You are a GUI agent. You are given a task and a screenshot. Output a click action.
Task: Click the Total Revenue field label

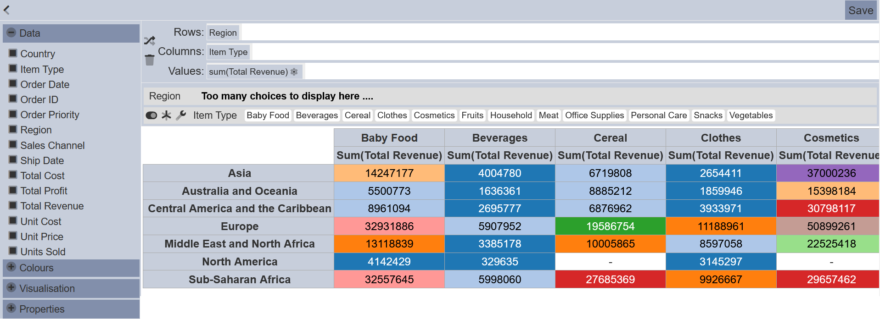52,206
